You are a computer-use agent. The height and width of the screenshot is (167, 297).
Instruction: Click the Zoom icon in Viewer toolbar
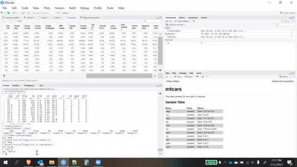click(178, 77)
